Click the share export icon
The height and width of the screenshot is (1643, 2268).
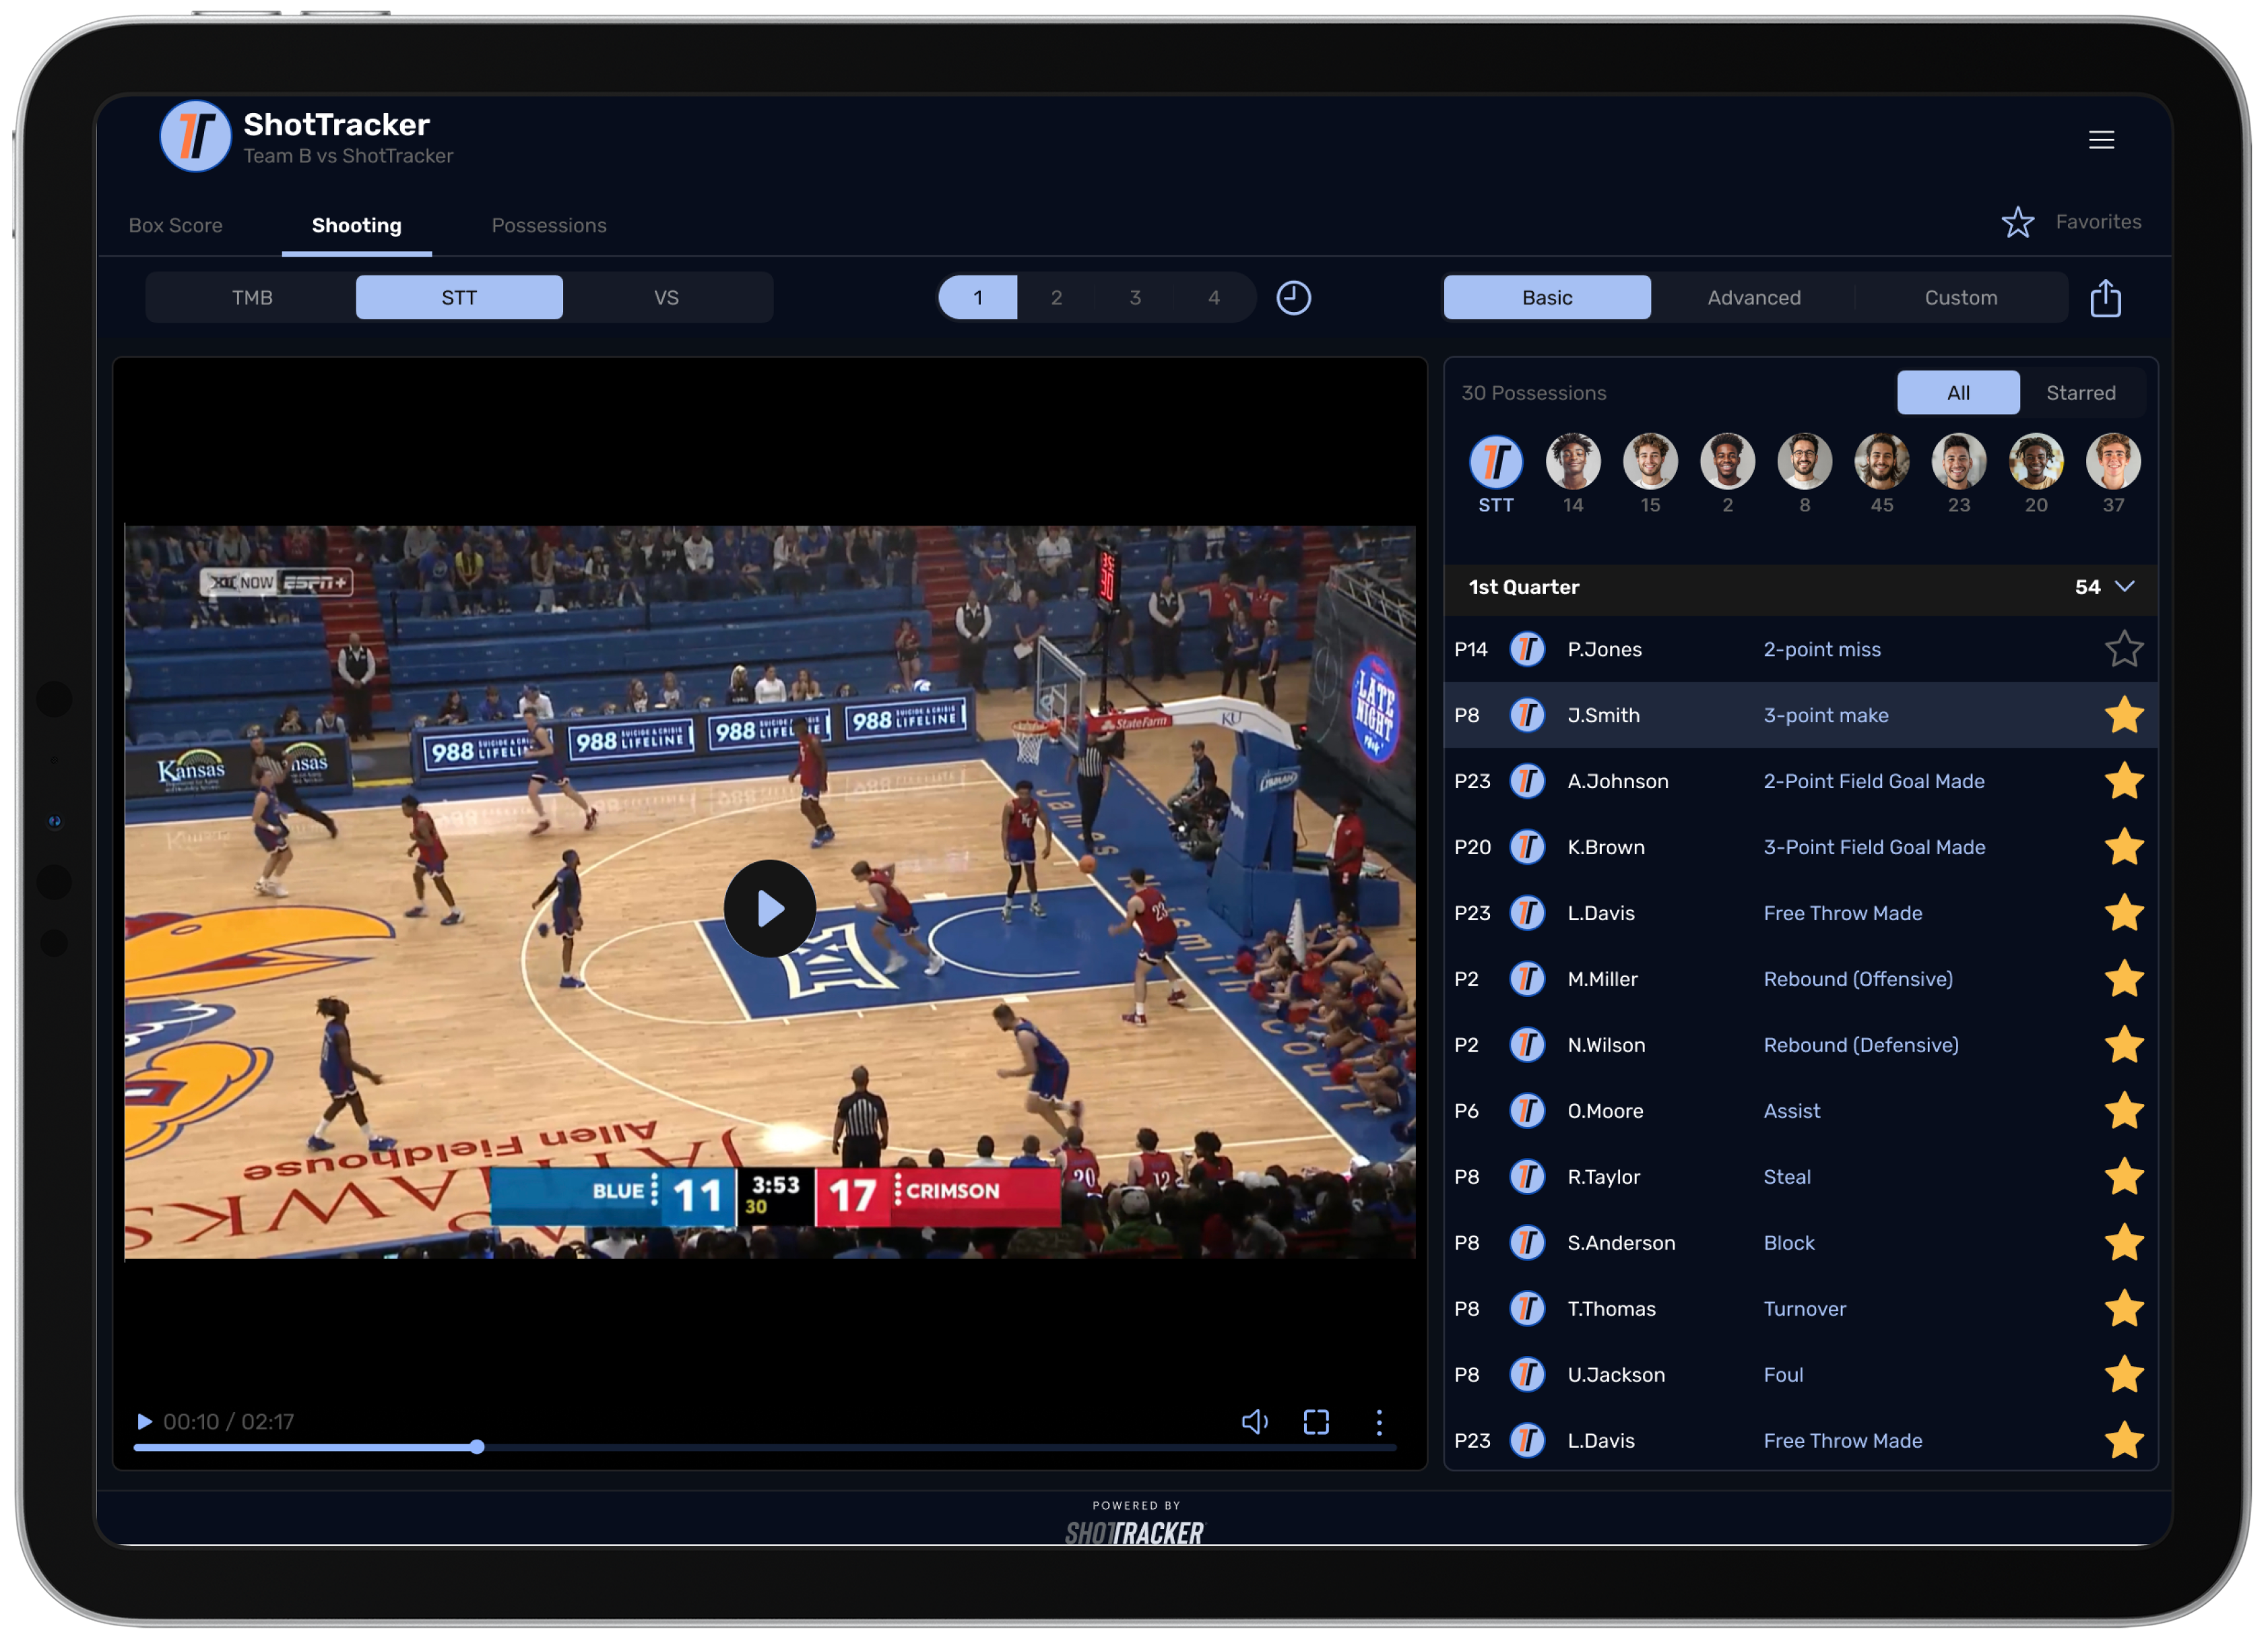[x=2105, y=298]
